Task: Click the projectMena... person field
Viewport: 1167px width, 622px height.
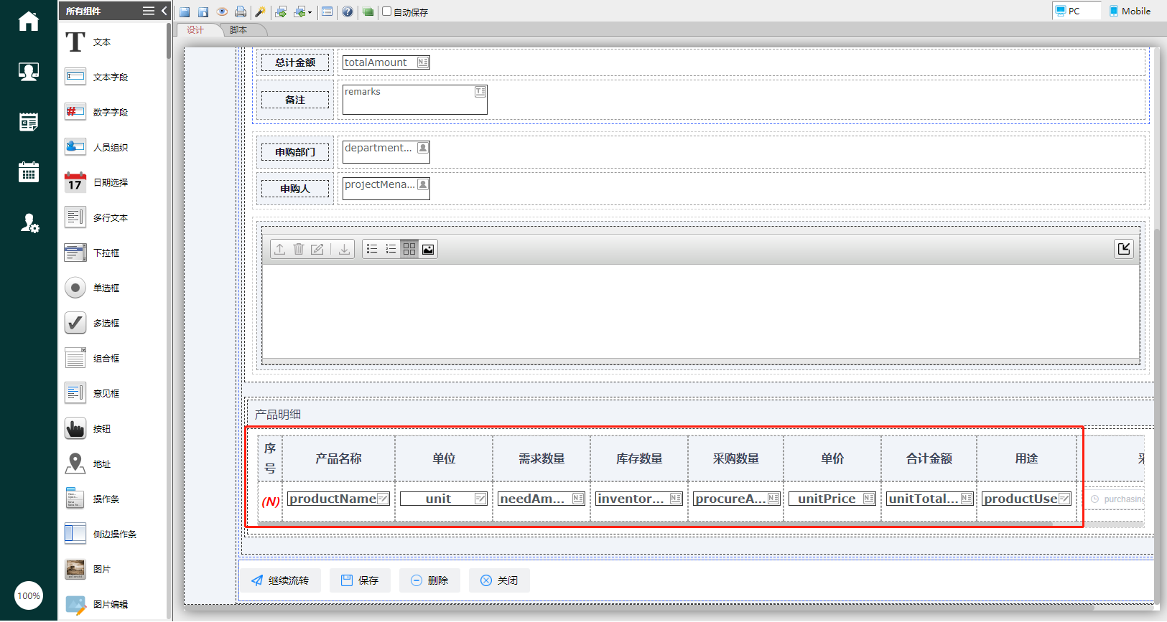Action: click(x=386, y=188)
